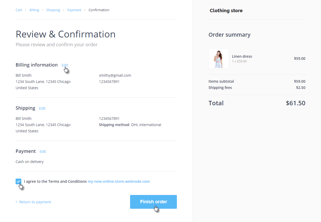Click the Cash on delivery payment text
Viewport: 321px width, 222px height.
pyautogui.click(x=30, y=162)
